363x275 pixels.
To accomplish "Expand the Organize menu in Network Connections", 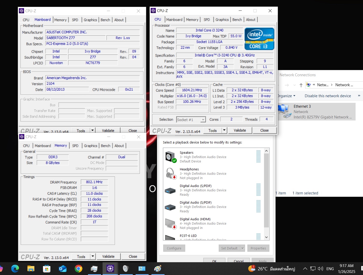I will pos(287,96).
